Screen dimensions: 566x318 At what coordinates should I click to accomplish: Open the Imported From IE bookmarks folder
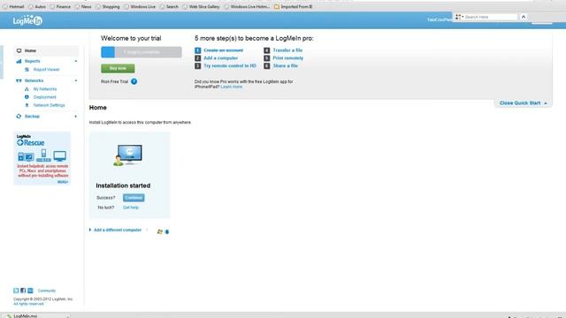coord(293,6)
